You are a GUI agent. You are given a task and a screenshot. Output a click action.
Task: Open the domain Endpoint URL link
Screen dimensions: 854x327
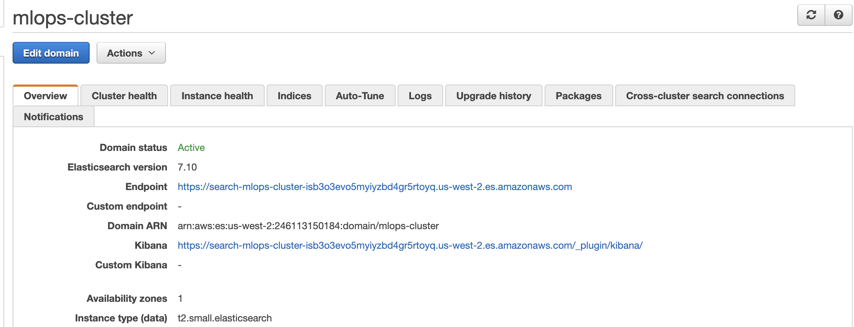point(374,187)
